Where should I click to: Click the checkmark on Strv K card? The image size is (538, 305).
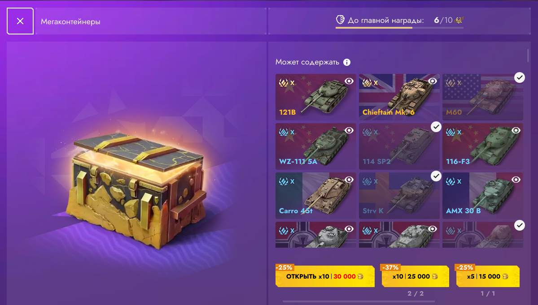[436, 176]
